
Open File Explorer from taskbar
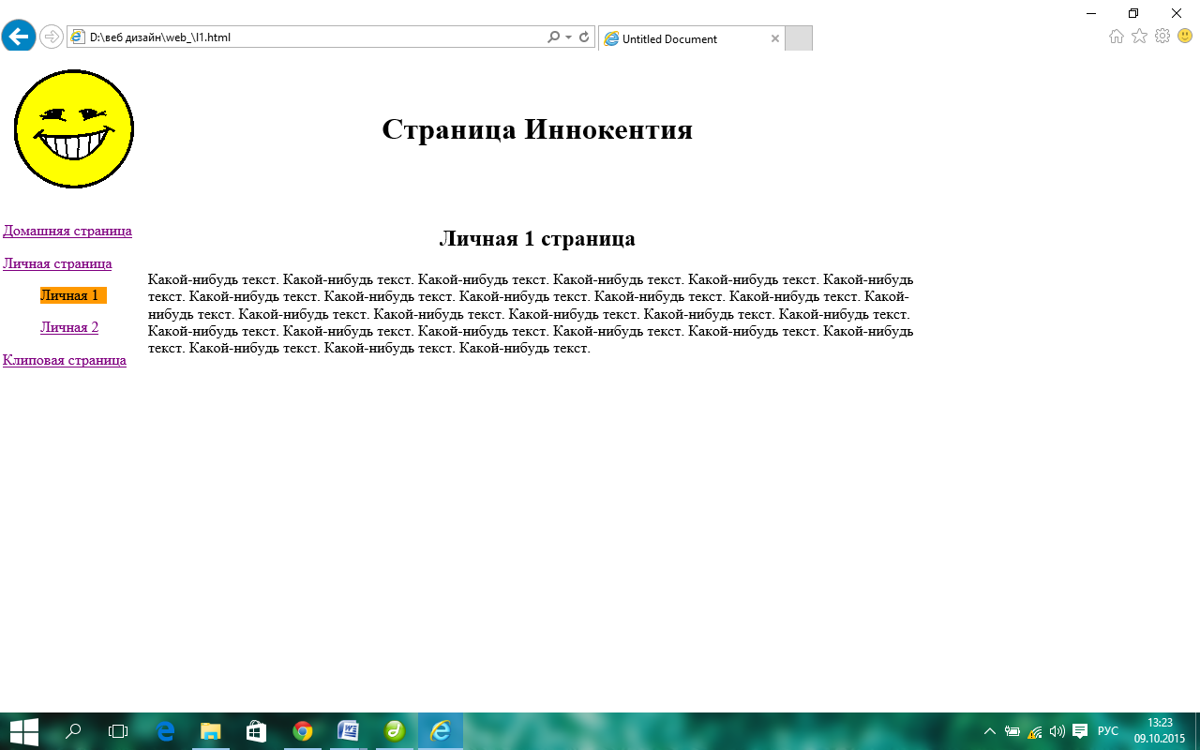point(211,731)
